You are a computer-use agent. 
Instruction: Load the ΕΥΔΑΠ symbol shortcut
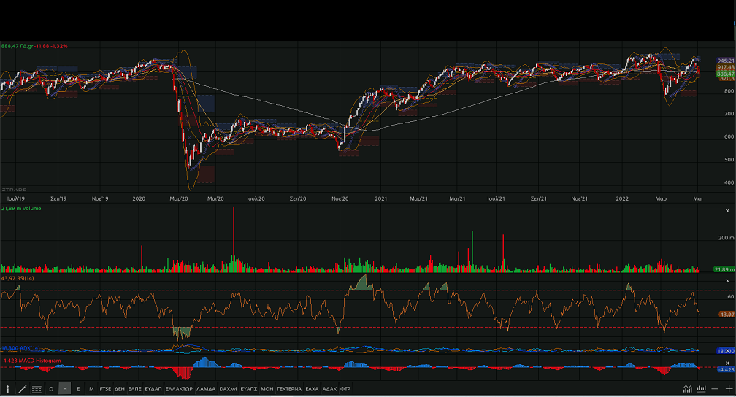(x=153, y=389)
